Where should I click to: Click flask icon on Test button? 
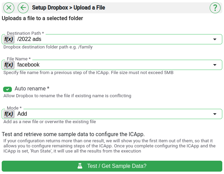80,166
